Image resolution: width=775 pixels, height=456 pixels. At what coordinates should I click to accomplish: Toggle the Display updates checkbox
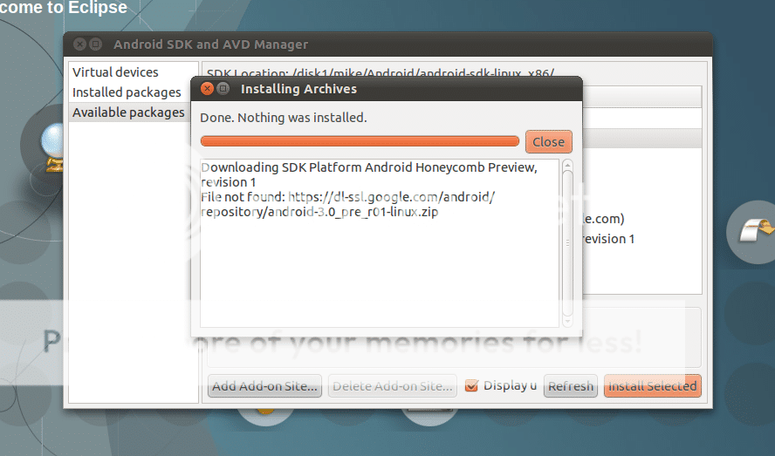click(471, 385)
